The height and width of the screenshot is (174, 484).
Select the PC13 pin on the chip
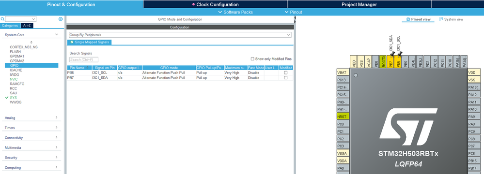[x=343, y=80]
